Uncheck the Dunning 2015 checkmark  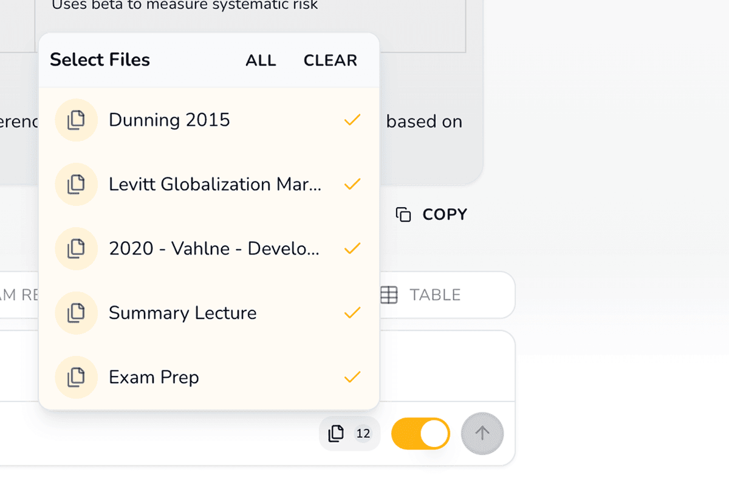pos(352,120)
